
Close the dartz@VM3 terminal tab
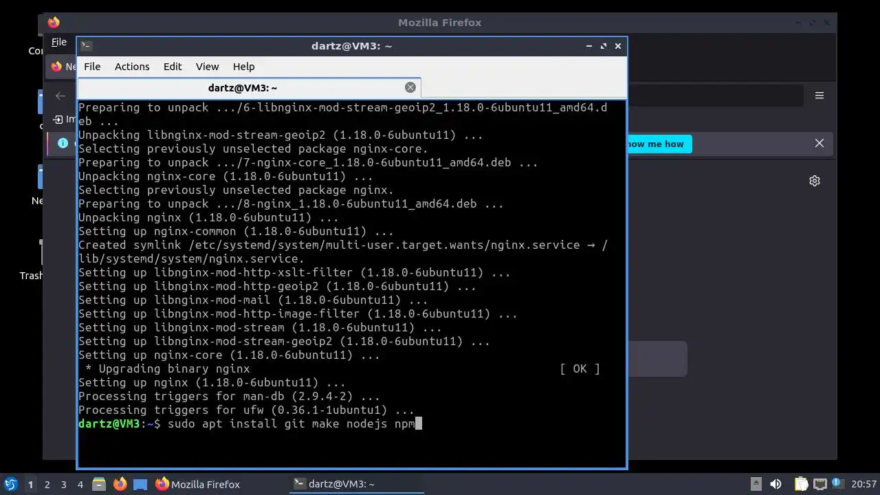click(410, 87)
